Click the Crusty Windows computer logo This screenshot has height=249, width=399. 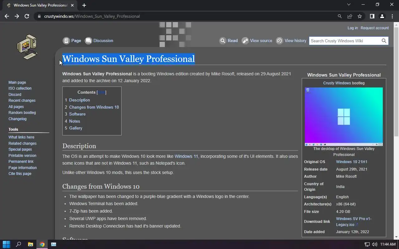tap(27, 47)
